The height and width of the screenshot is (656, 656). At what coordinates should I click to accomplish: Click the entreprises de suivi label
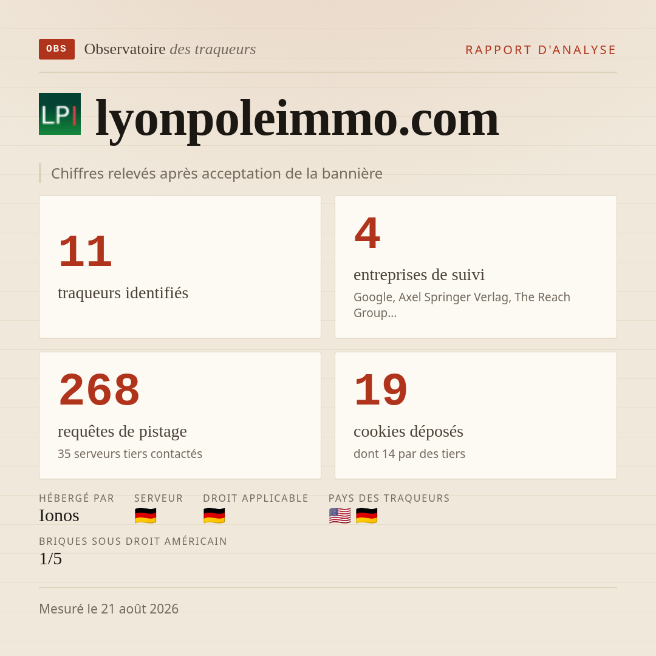(x=419, y=275)
